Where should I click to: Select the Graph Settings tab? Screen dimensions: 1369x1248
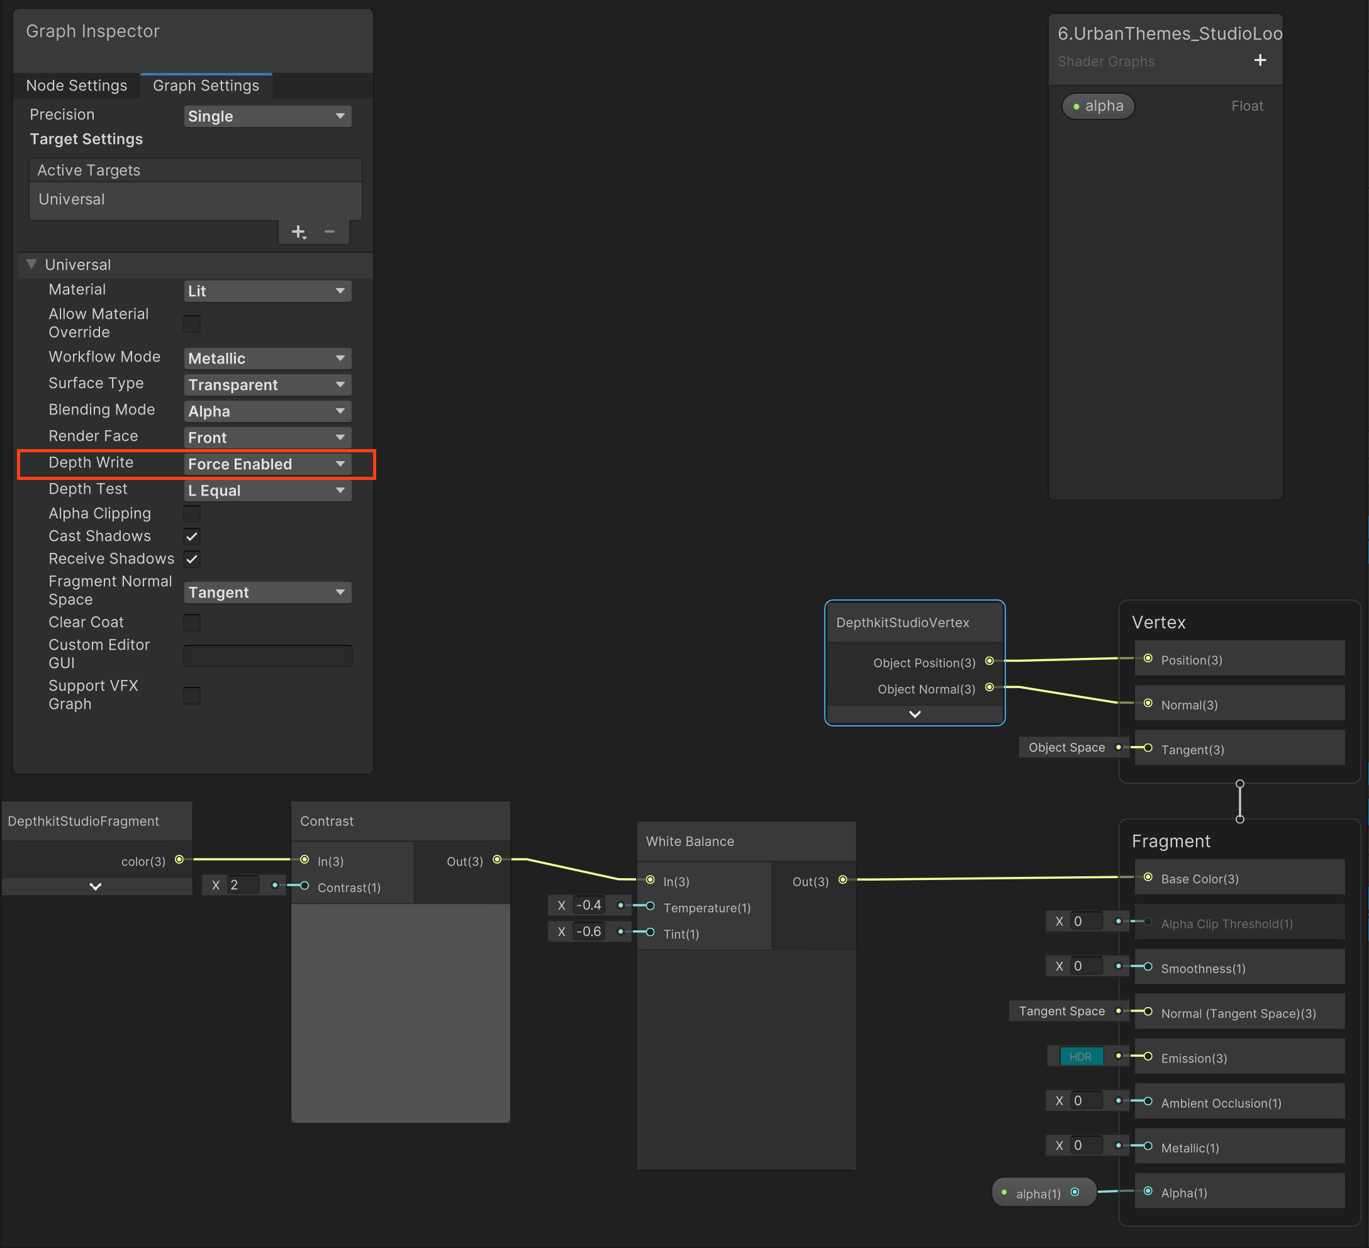click(x=206, y=86)
